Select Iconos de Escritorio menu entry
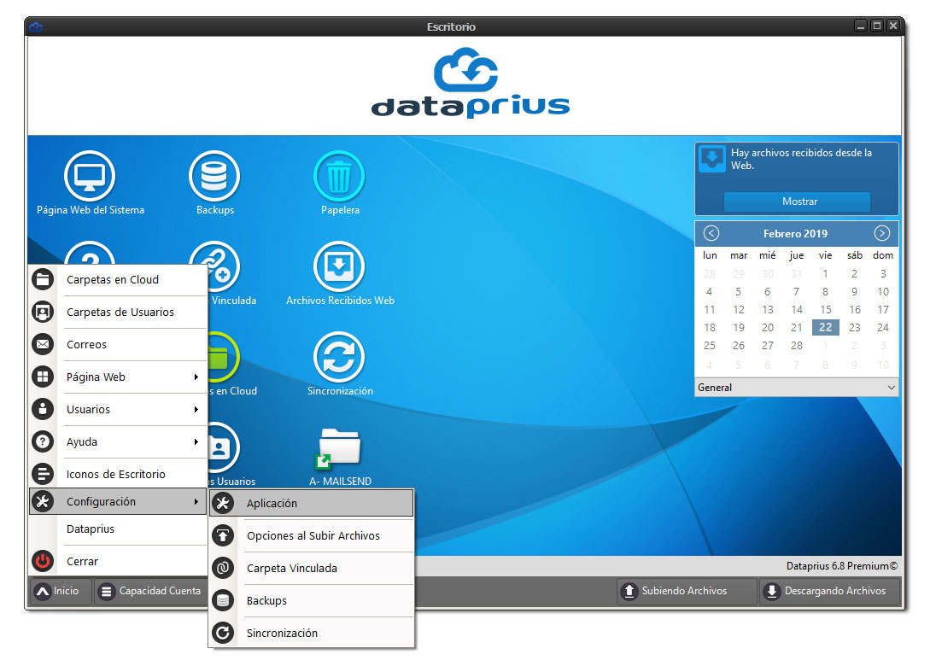The image size is (936, 666). click(x=118, y=474)
